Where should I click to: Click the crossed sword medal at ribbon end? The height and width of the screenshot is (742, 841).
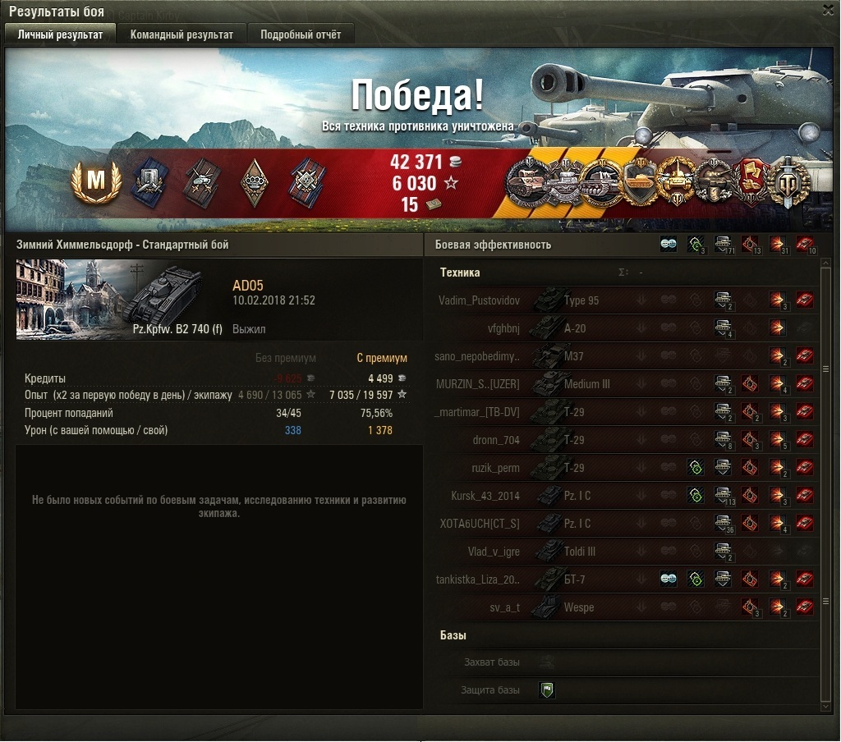(787, 182)
